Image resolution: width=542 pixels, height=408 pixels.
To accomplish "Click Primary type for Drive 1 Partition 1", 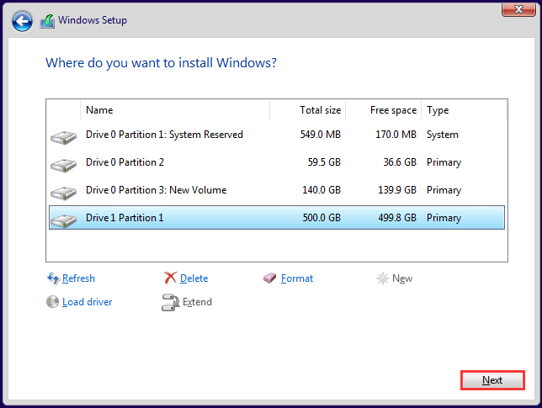I will point(444,218).
